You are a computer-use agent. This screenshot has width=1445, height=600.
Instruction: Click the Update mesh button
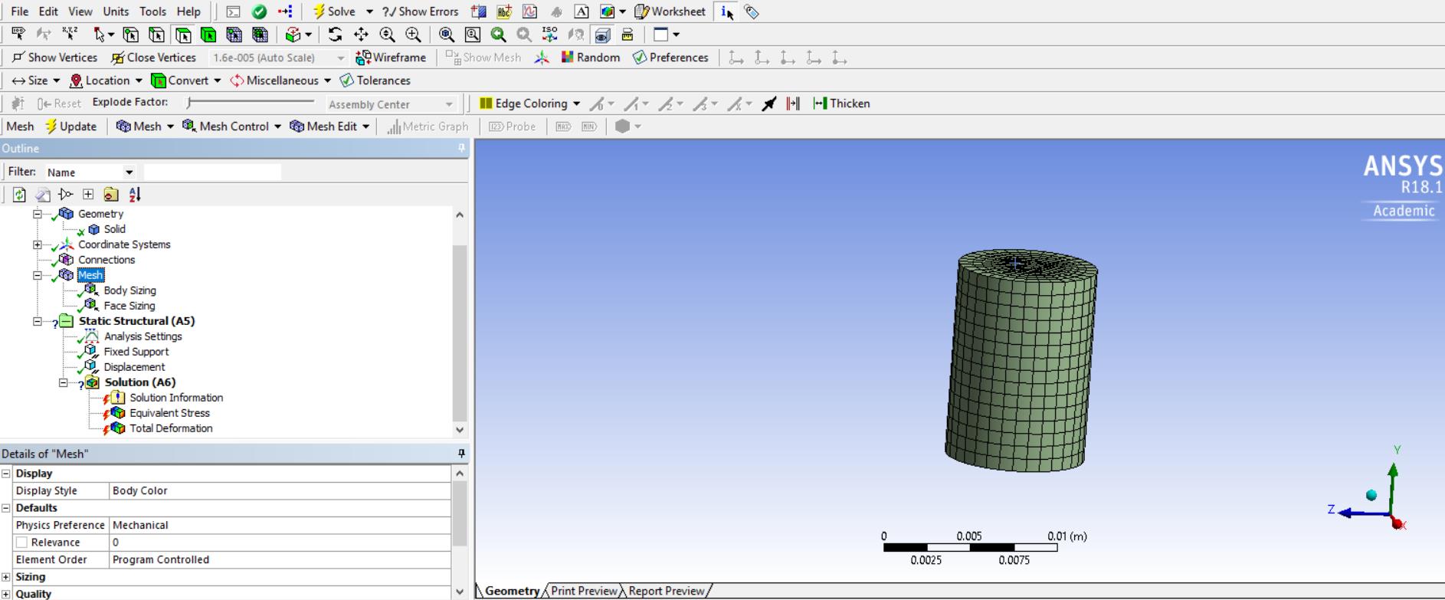(x=70, y=126)
